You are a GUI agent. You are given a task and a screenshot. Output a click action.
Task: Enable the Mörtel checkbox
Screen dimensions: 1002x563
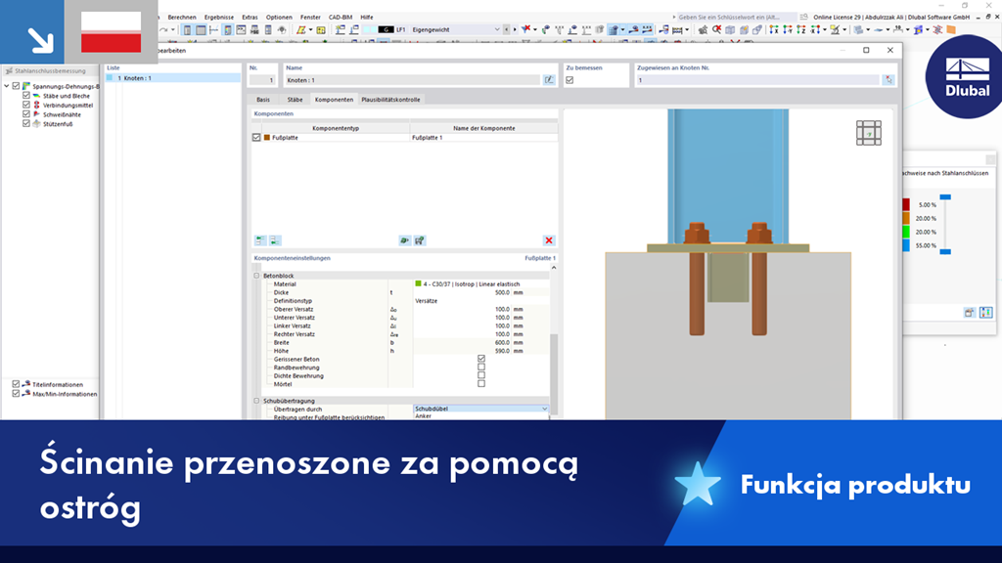point(480,383)
